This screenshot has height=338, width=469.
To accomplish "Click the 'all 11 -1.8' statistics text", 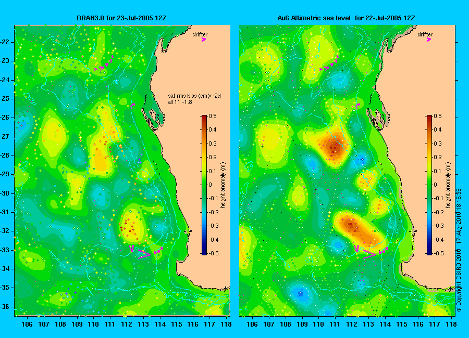I will coord(180,102).
